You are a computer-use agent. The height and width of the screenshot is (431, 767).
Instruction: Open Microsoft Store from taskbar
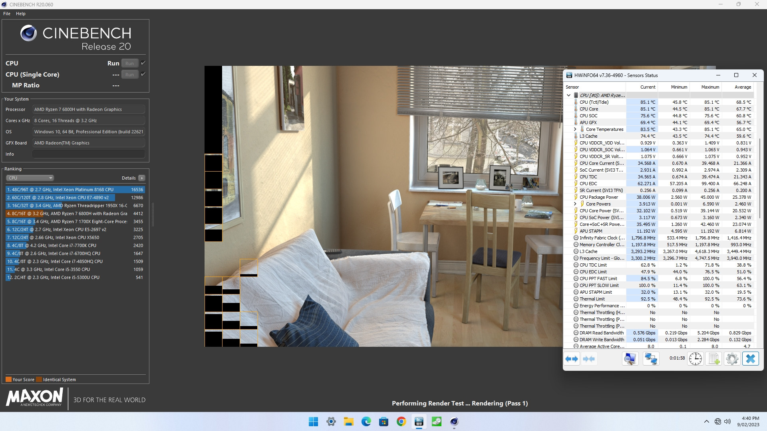pos(384,421)
